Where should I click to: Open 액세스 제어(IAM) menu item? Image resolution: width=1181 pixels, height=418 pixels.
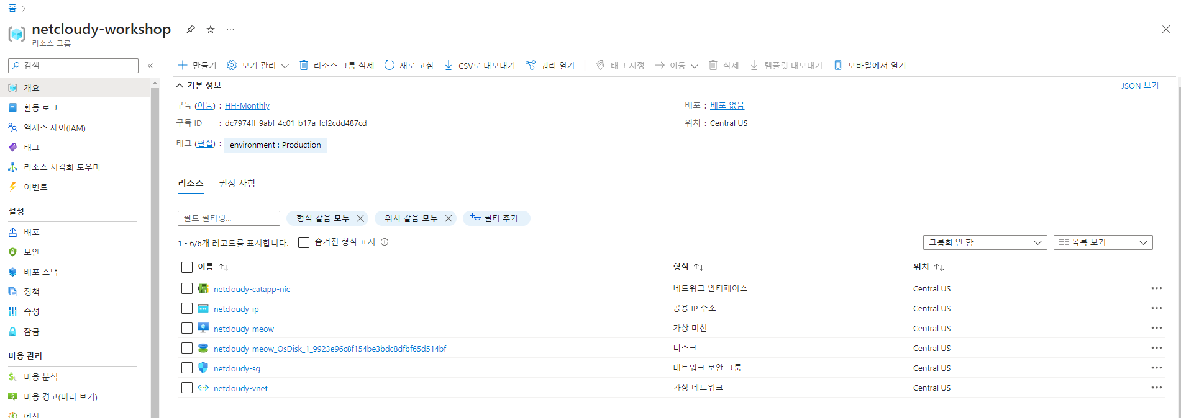click(75, 127)
